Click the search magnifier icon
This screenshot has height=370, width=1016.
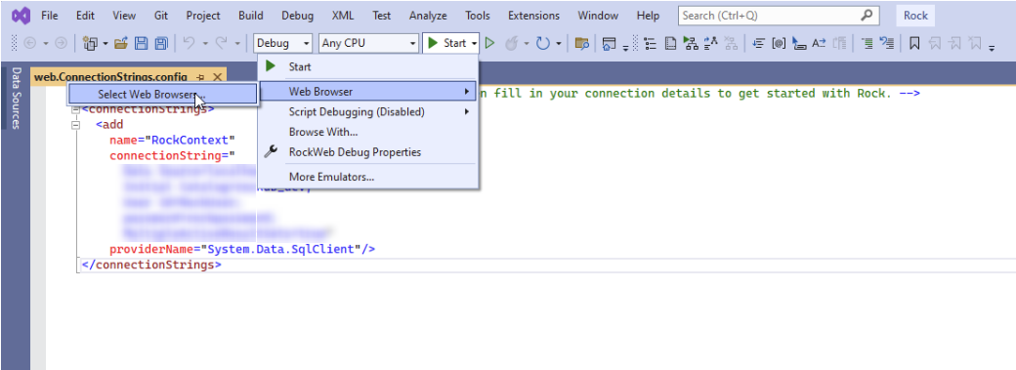point(867,15)
